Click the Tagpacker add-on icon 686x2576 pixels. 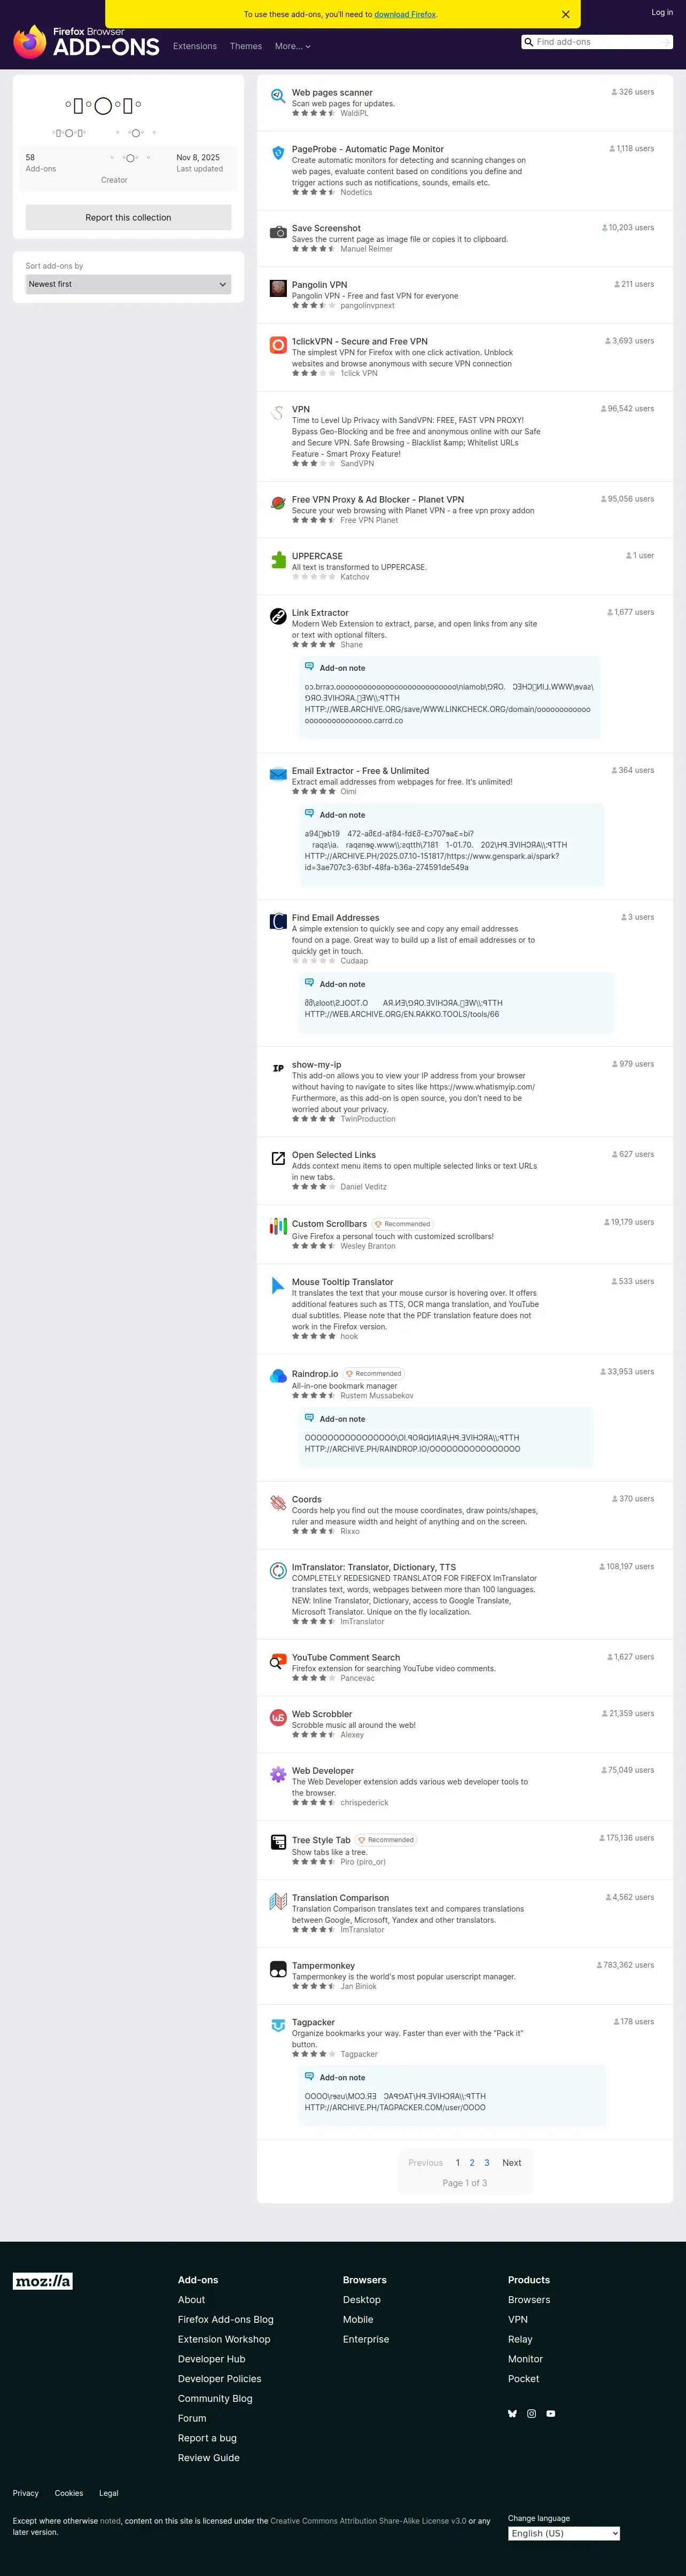click(278, 2026)
